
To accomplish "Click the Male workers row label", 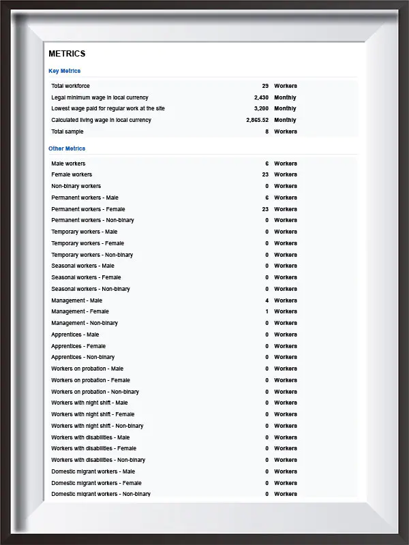I will (68, 163).
